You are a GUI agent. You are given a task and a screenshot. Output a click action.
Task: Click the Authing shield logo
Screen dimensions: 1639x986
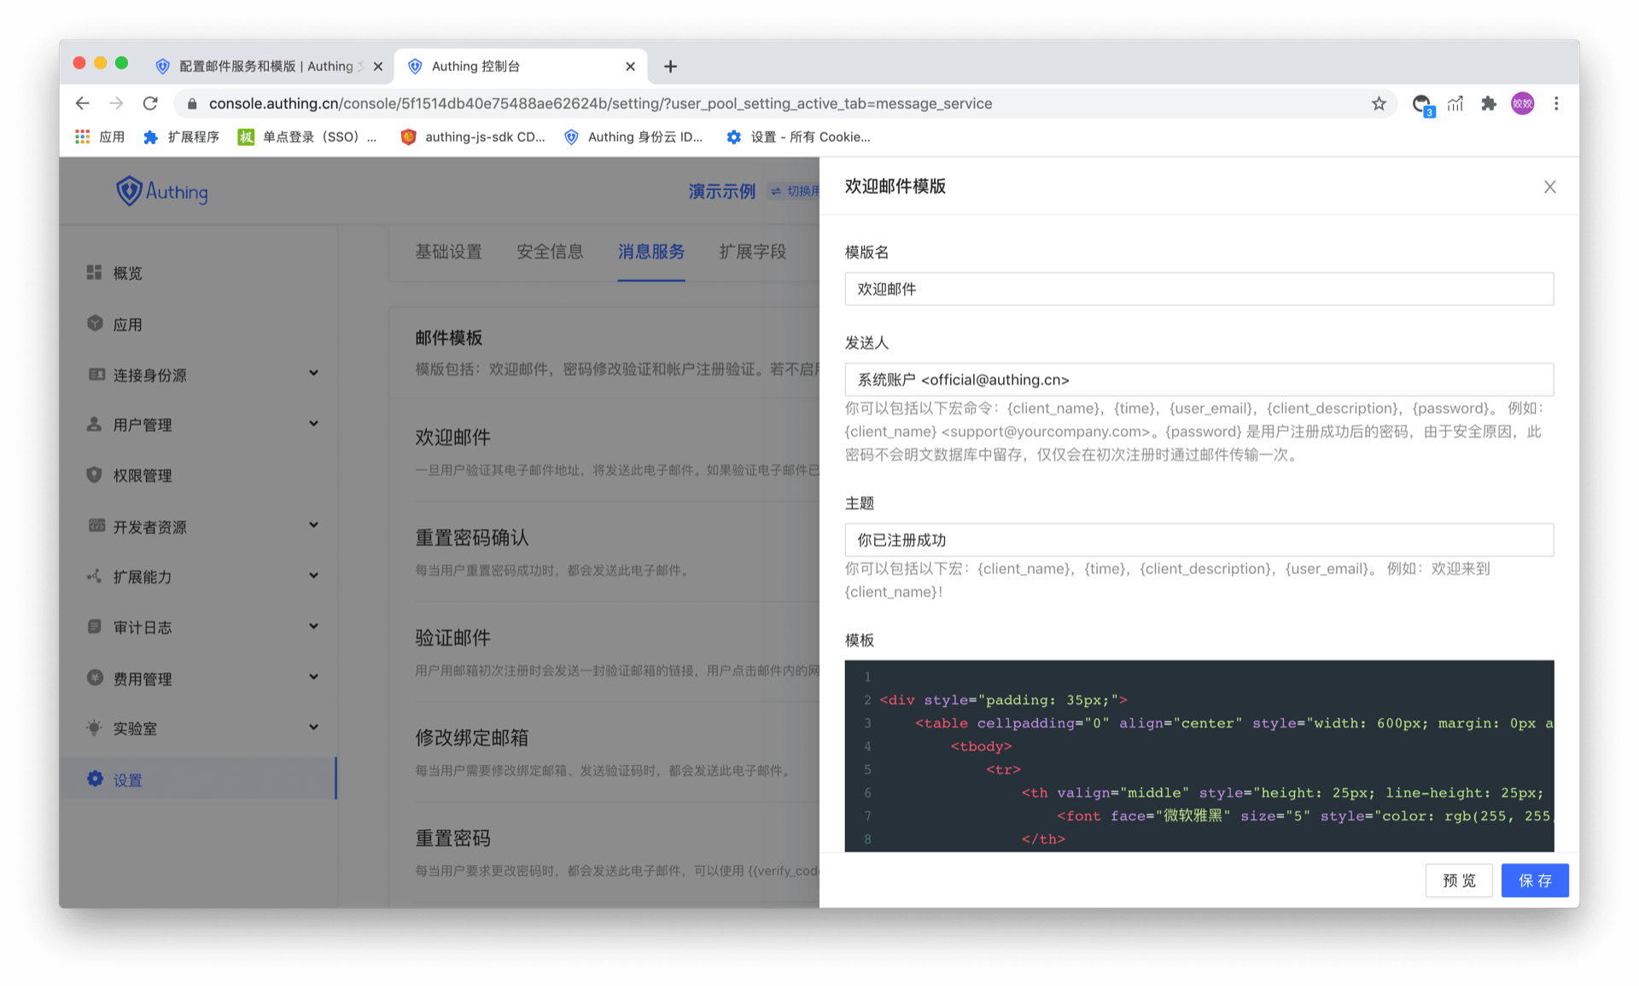pyautogui.click(x=129, y=190)
